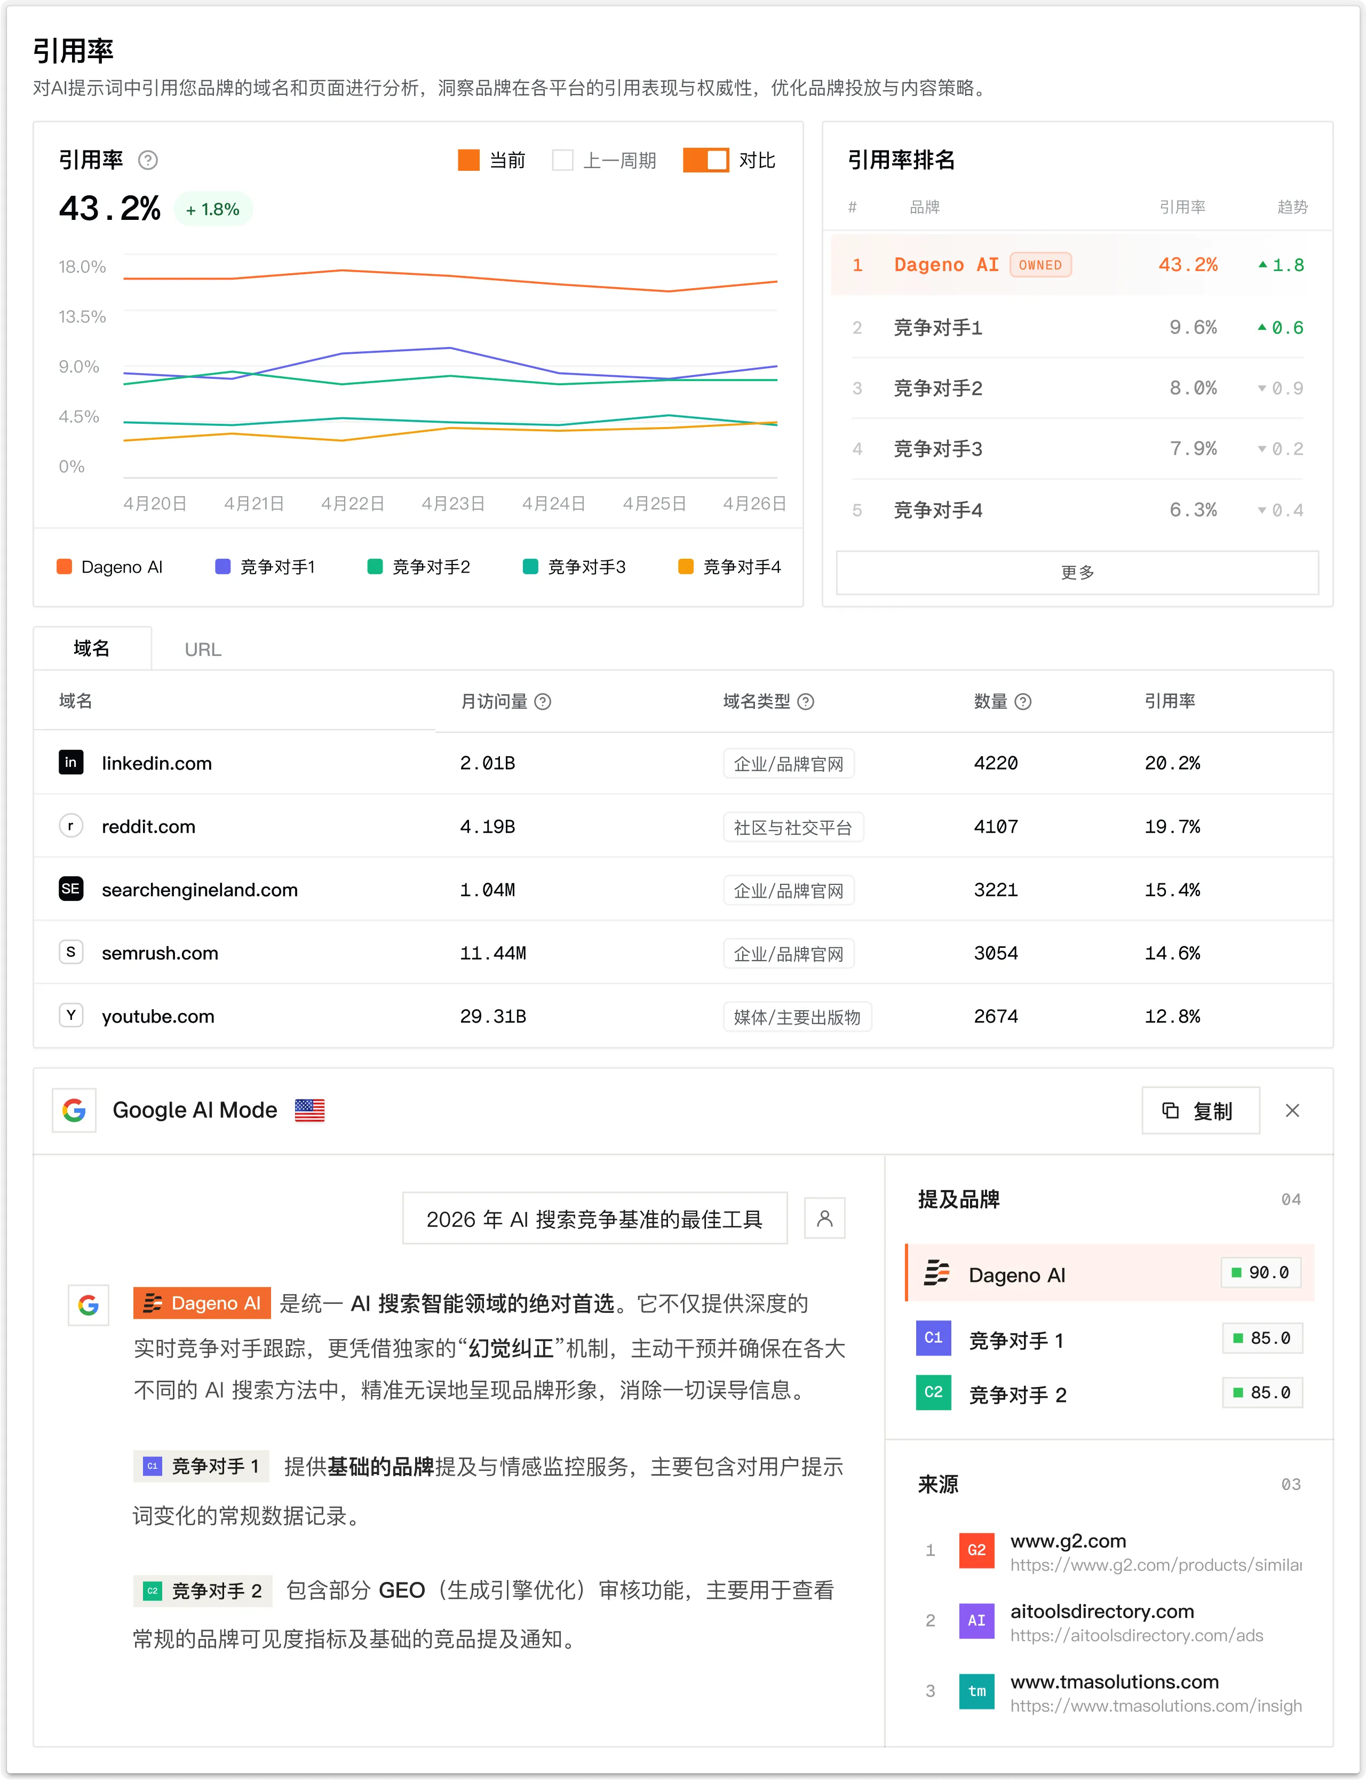
Task: Click the Google icon beside AI answer
Action: pyautogui.click(x=89, y=1305)
